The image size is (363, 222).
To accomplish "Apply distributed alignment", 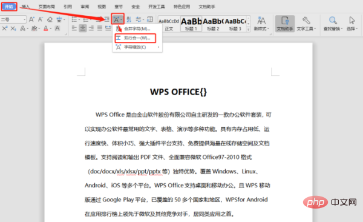I will pyautogui.click(x=108, y=29).
